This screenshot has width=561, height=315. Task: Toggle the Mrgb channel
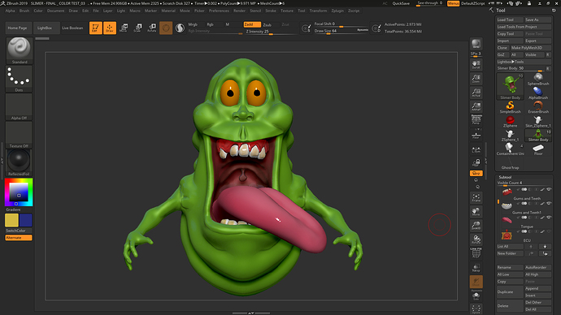[x=194, y=24]
